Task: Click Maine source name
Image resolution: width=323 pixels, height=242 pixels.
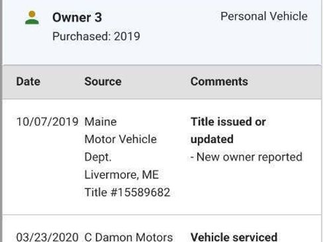Action: click(x=101, y=122)
